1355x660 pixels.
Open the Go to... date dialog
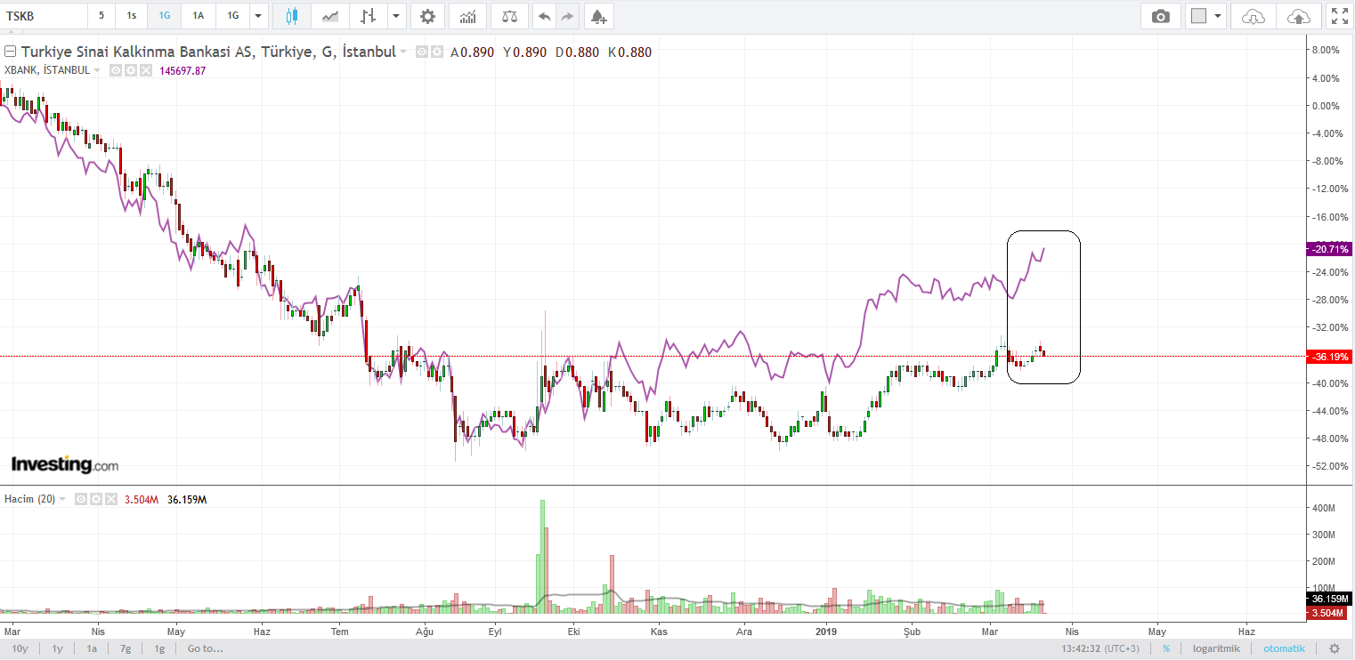tap(206, 648)
